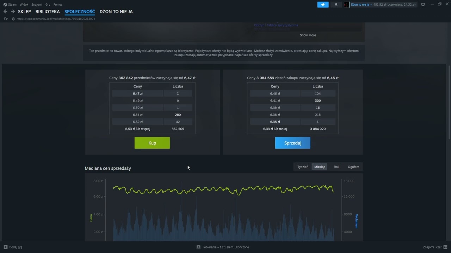This screenshot has height=253, width=451.
Task: Click the 300 buy order quantity
Action: 318,100
